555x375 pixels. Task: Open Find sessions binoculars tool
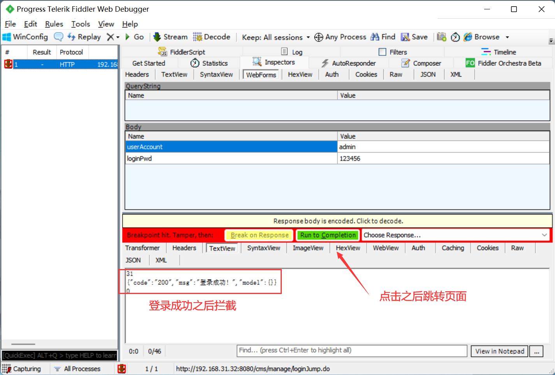(383, 37)
